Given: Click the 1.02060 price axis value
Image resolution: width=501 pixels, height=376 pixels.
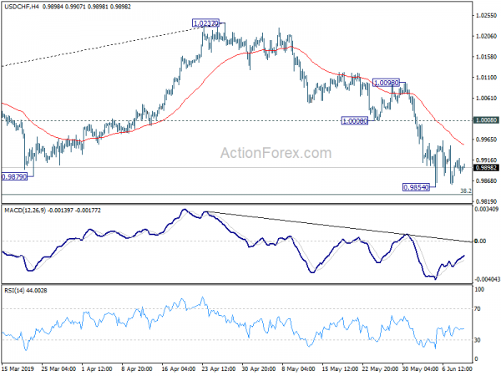Looking at the screenshot, I should 486,36.
